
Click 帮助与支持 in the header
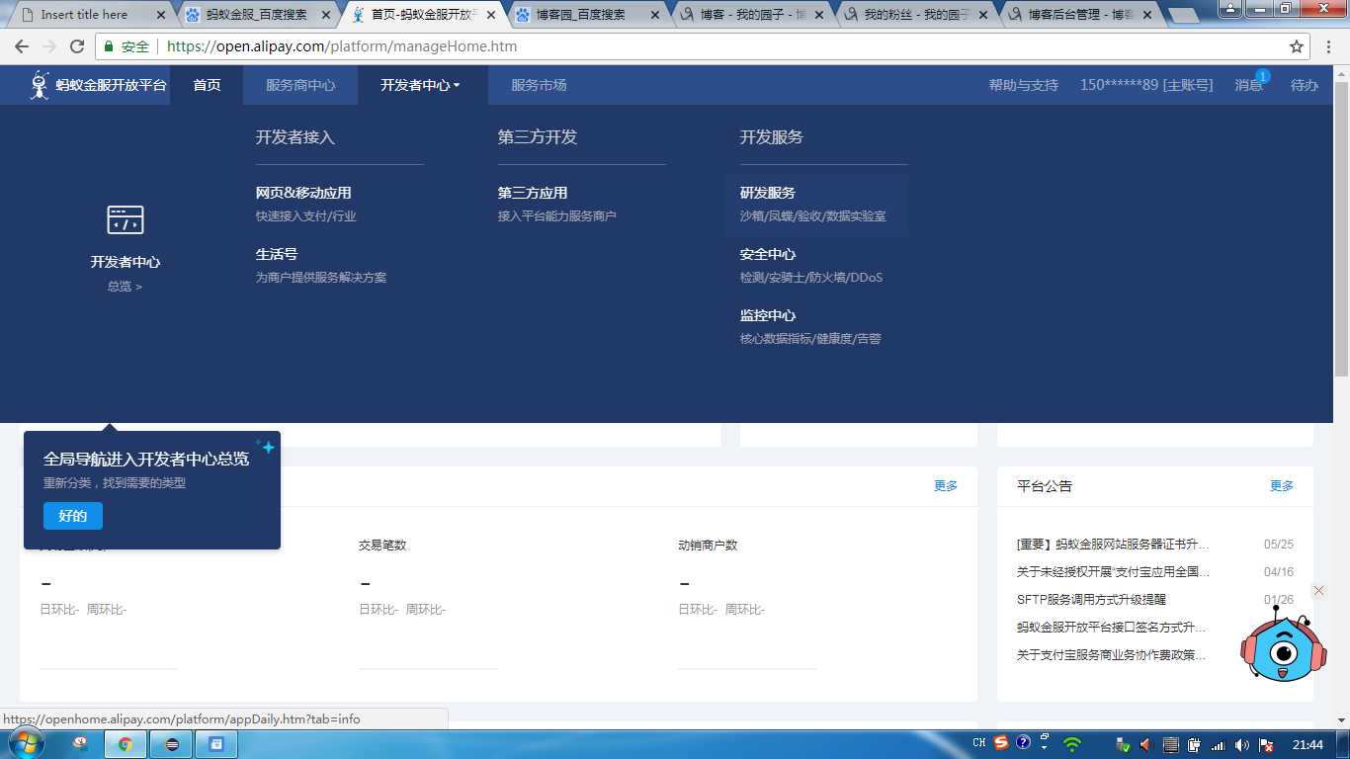coord(1024,85)
